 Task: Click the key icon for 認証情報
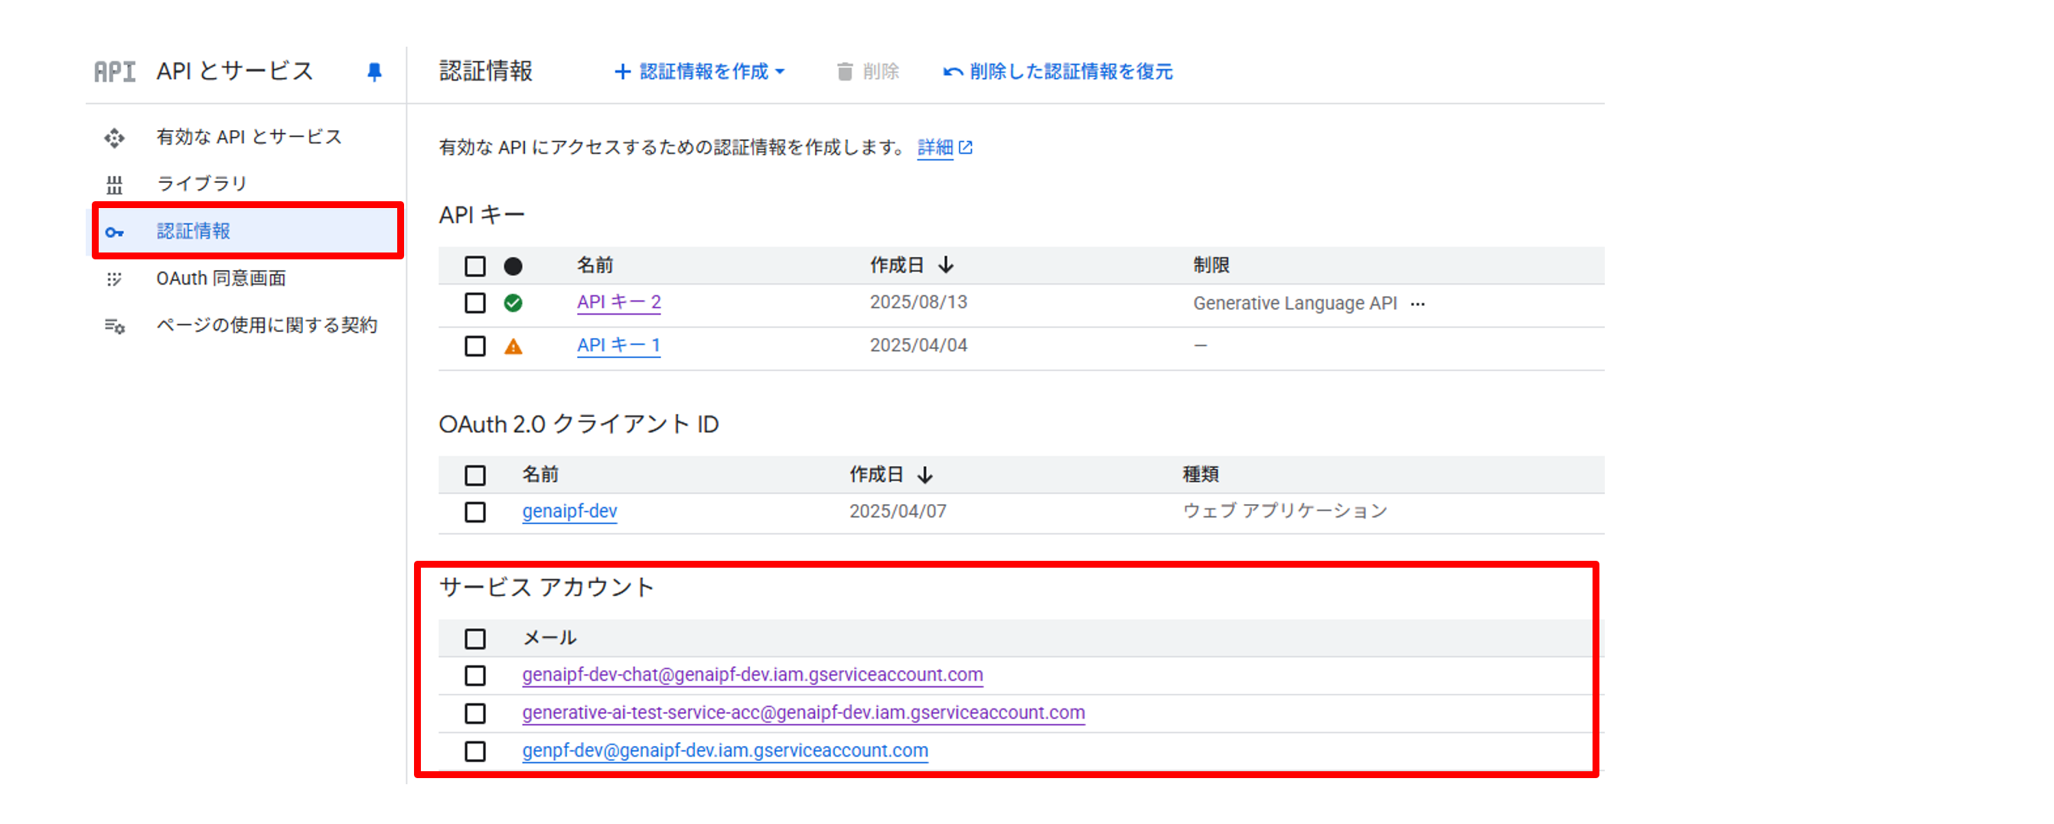pyautogui.click(x=115, y=233)
